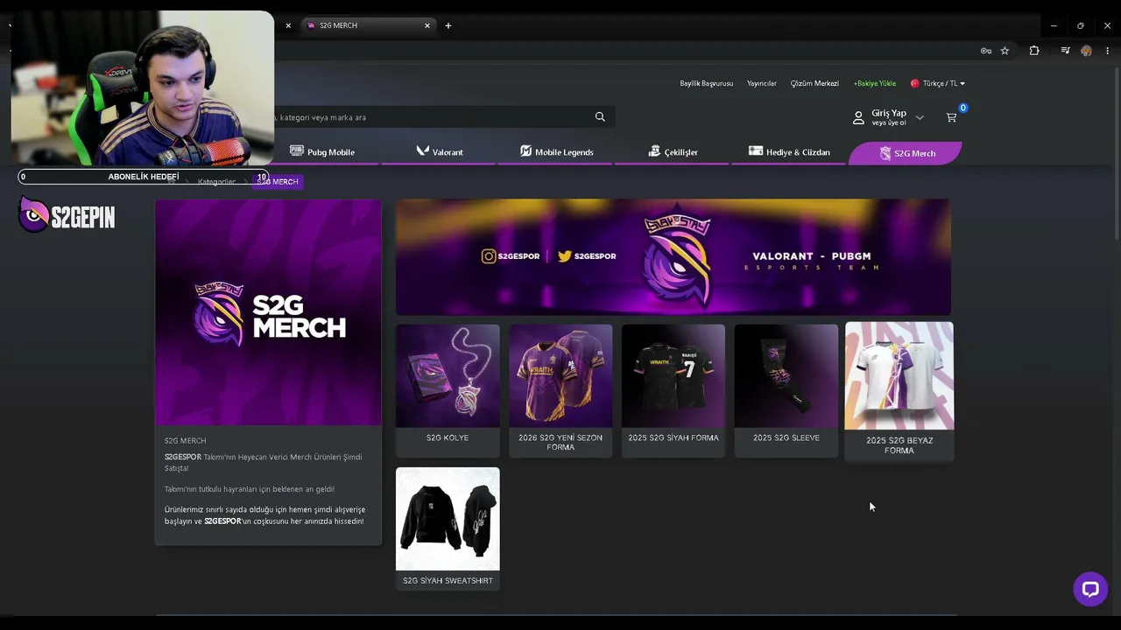This screenshot has height=630, width=1121.
Task: Click the S2GEPIN logo
Action: point(67,215)
